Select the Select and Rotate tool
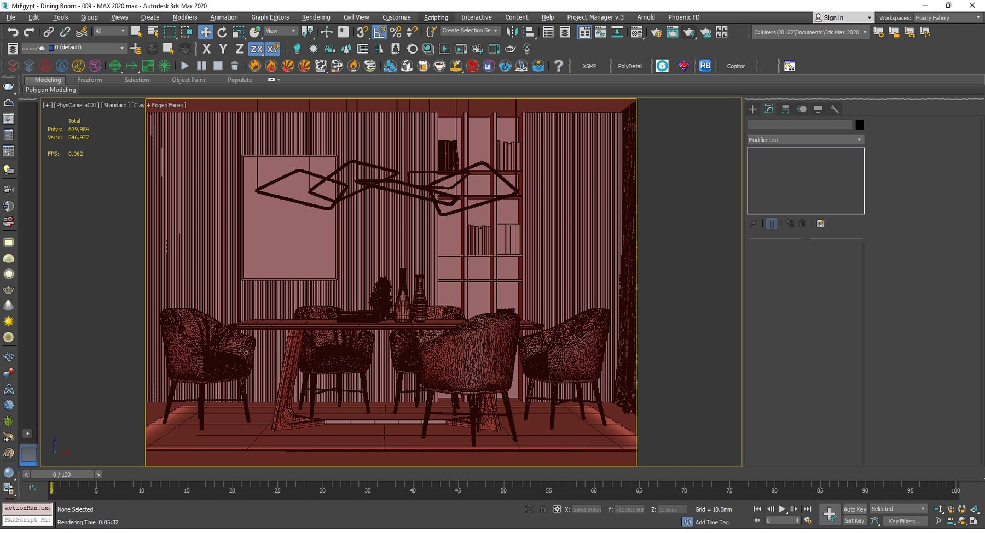This screenshot has height=533, width=985. (222, 32)
